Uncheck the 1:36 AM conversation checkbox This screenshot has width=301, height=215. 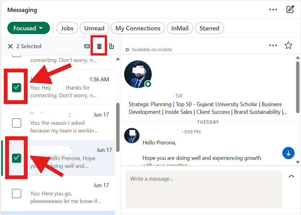point(17,88)
